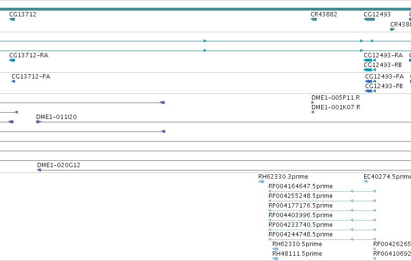
Task: Click the DME1-011I20 start arrow glyph
Action: pyautogui.click(x=39, y=122)
